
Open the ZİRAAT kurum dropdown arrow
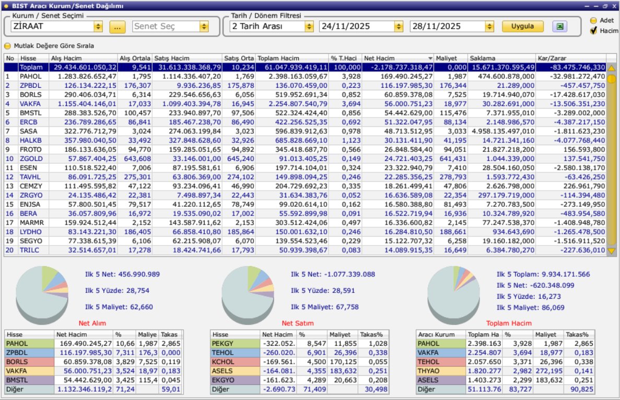(98, 27)
